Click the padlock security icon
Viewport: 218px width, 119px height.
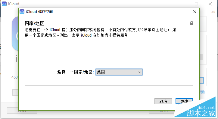(192, 23)
